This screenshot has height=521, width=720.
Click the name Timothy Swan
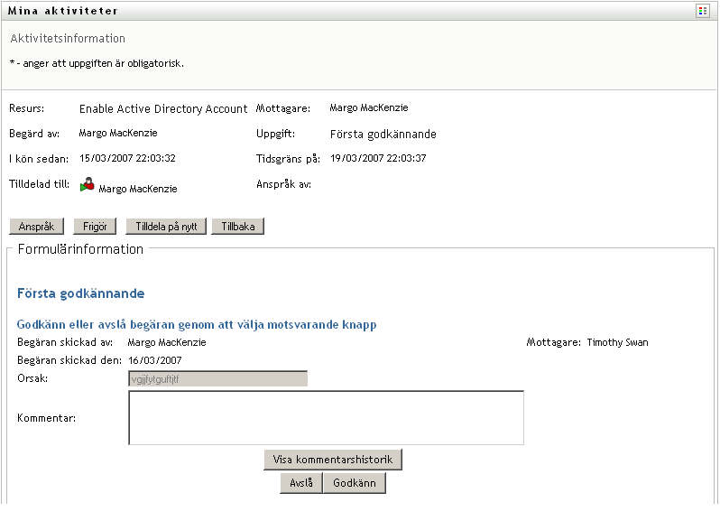(x=618, y=342)
